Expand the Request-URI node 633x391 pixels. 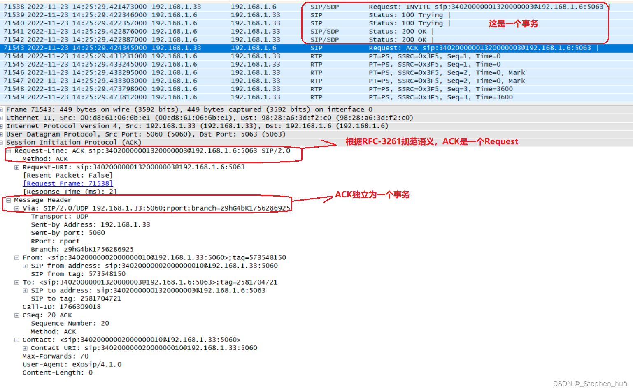pyautogui.click(x=17, y=167)
